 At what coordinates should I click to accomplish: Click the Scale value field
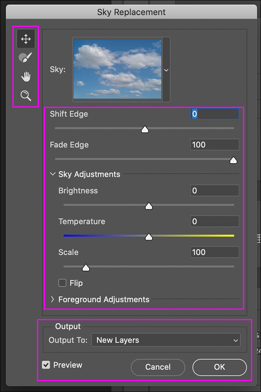pyautogui.click(x=214, y=252)
